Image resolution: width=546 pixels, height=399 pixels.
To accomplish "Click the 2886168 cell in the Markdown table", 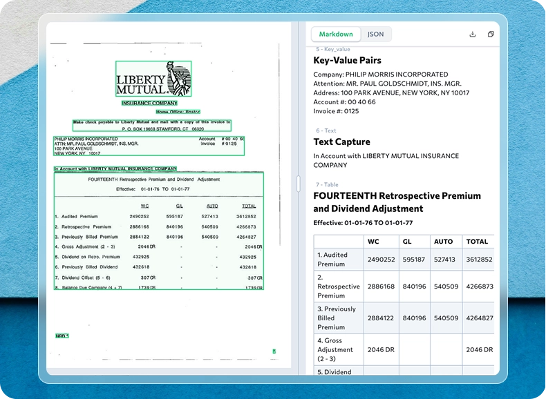I will point(381,286).
